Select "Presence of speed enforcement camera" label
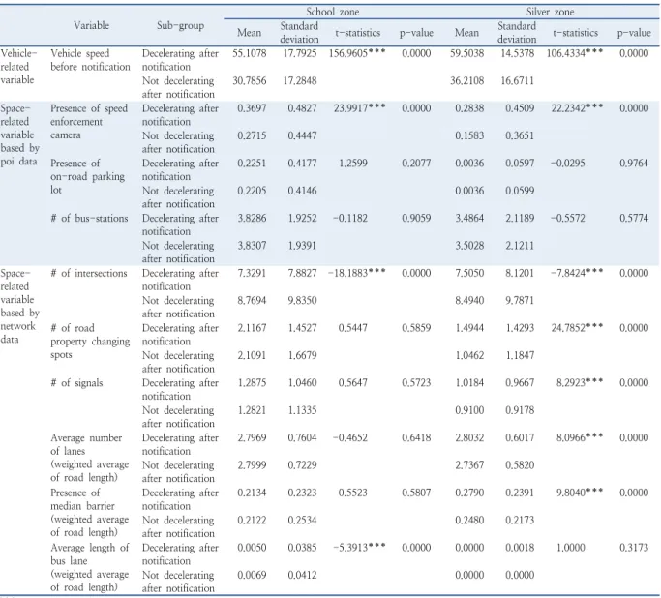Viewport: 661px width, 598px height. 89,121
